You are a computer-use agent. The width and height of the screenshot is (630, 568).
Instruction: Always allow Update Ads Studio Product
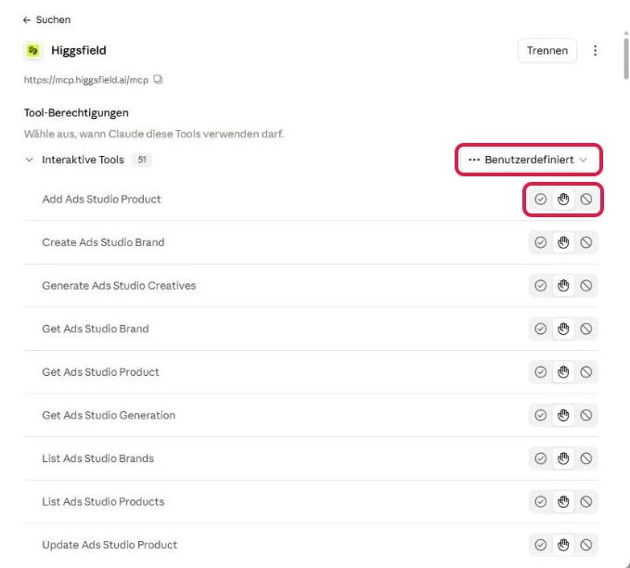click(x=540, y=545)
